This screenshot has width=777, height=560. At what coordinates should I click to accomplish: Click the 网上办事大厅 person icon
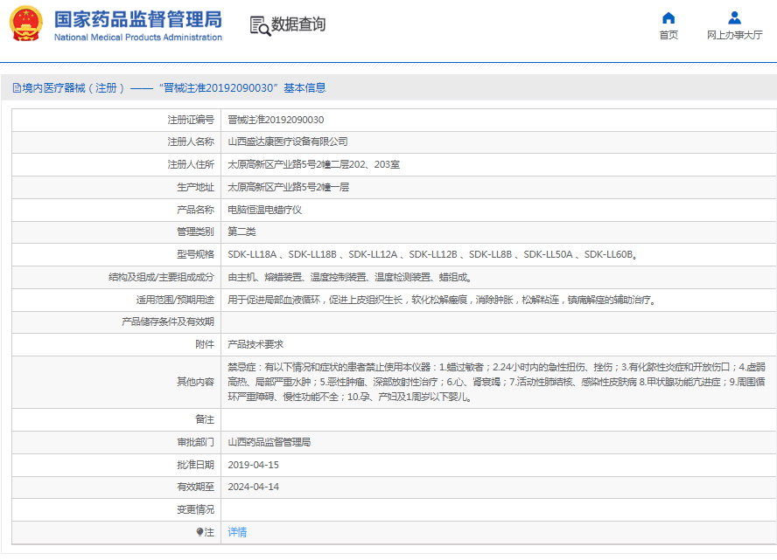pos(734,17)
